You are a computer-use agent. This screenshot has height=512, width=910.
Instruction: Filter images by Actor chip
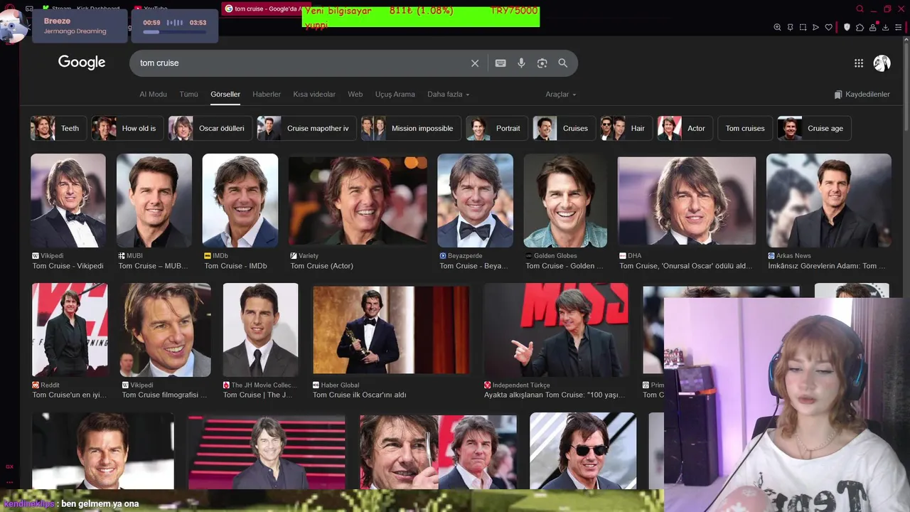(685, 129)
